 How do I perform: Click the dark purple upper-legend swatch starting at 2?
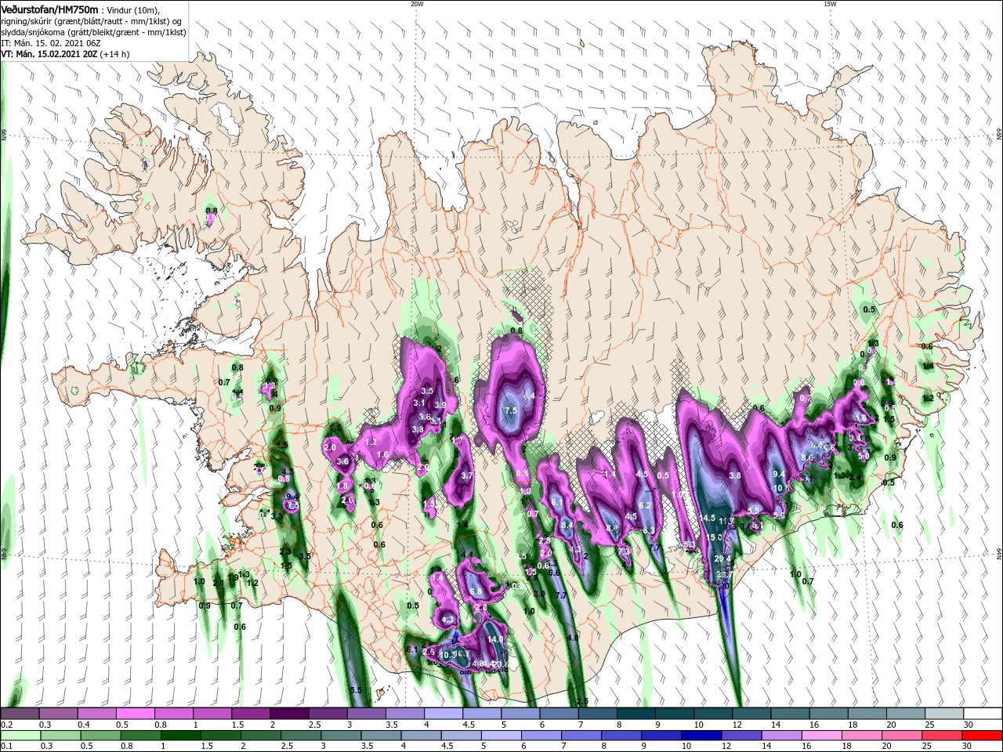pos(289,714)
